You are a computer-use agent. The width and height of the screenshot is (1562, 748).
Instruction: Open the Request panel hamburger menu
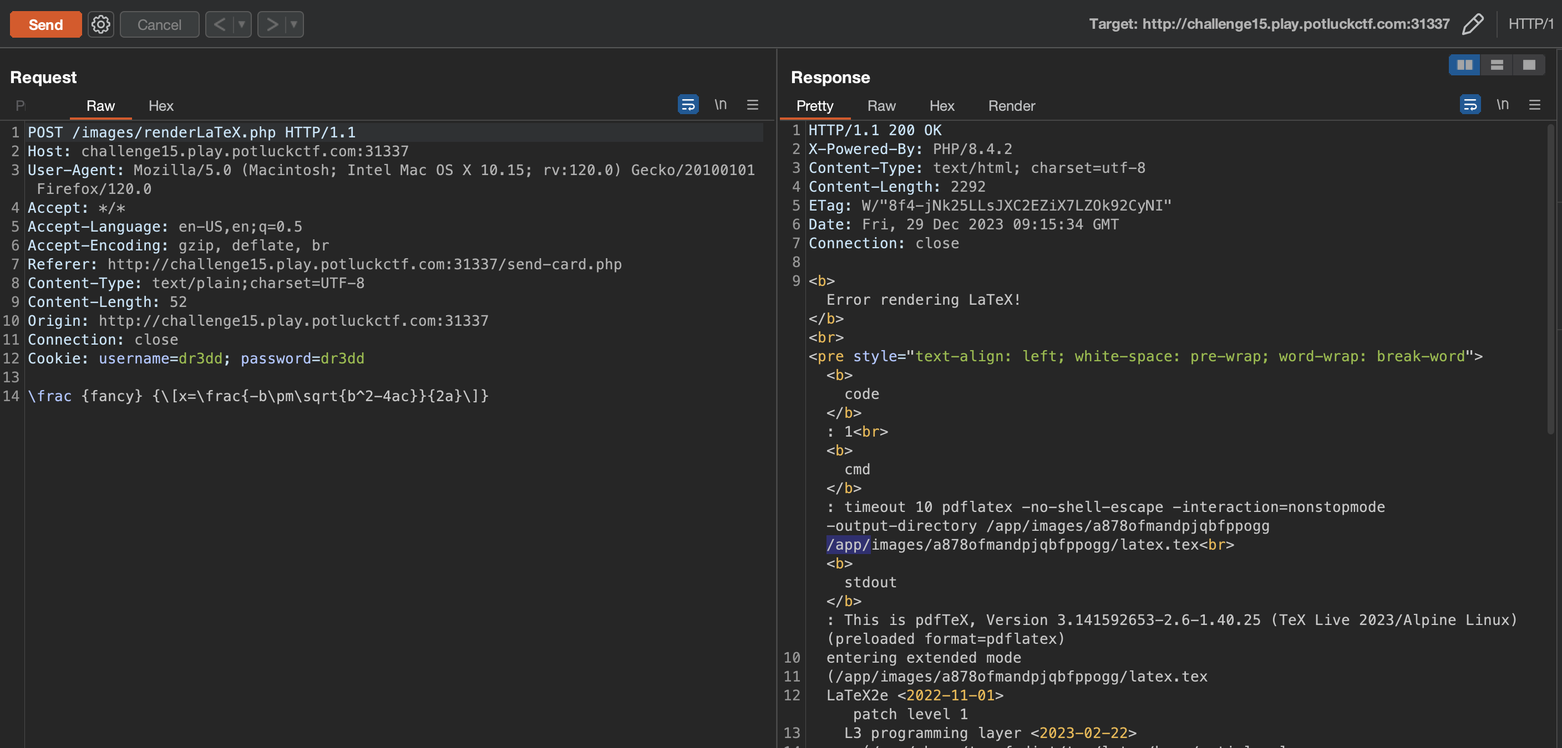[x=753, y=105]
